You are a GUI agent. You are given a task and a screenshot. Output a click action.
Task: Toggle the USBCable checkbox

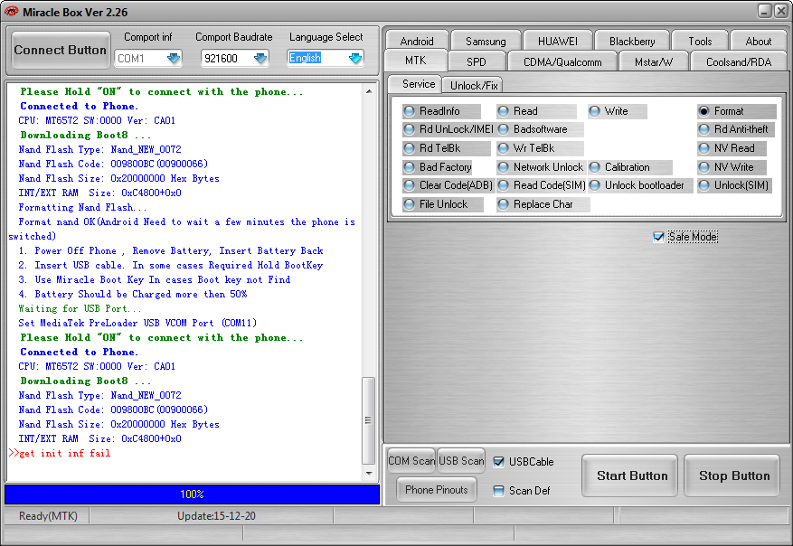pos(498,462)
